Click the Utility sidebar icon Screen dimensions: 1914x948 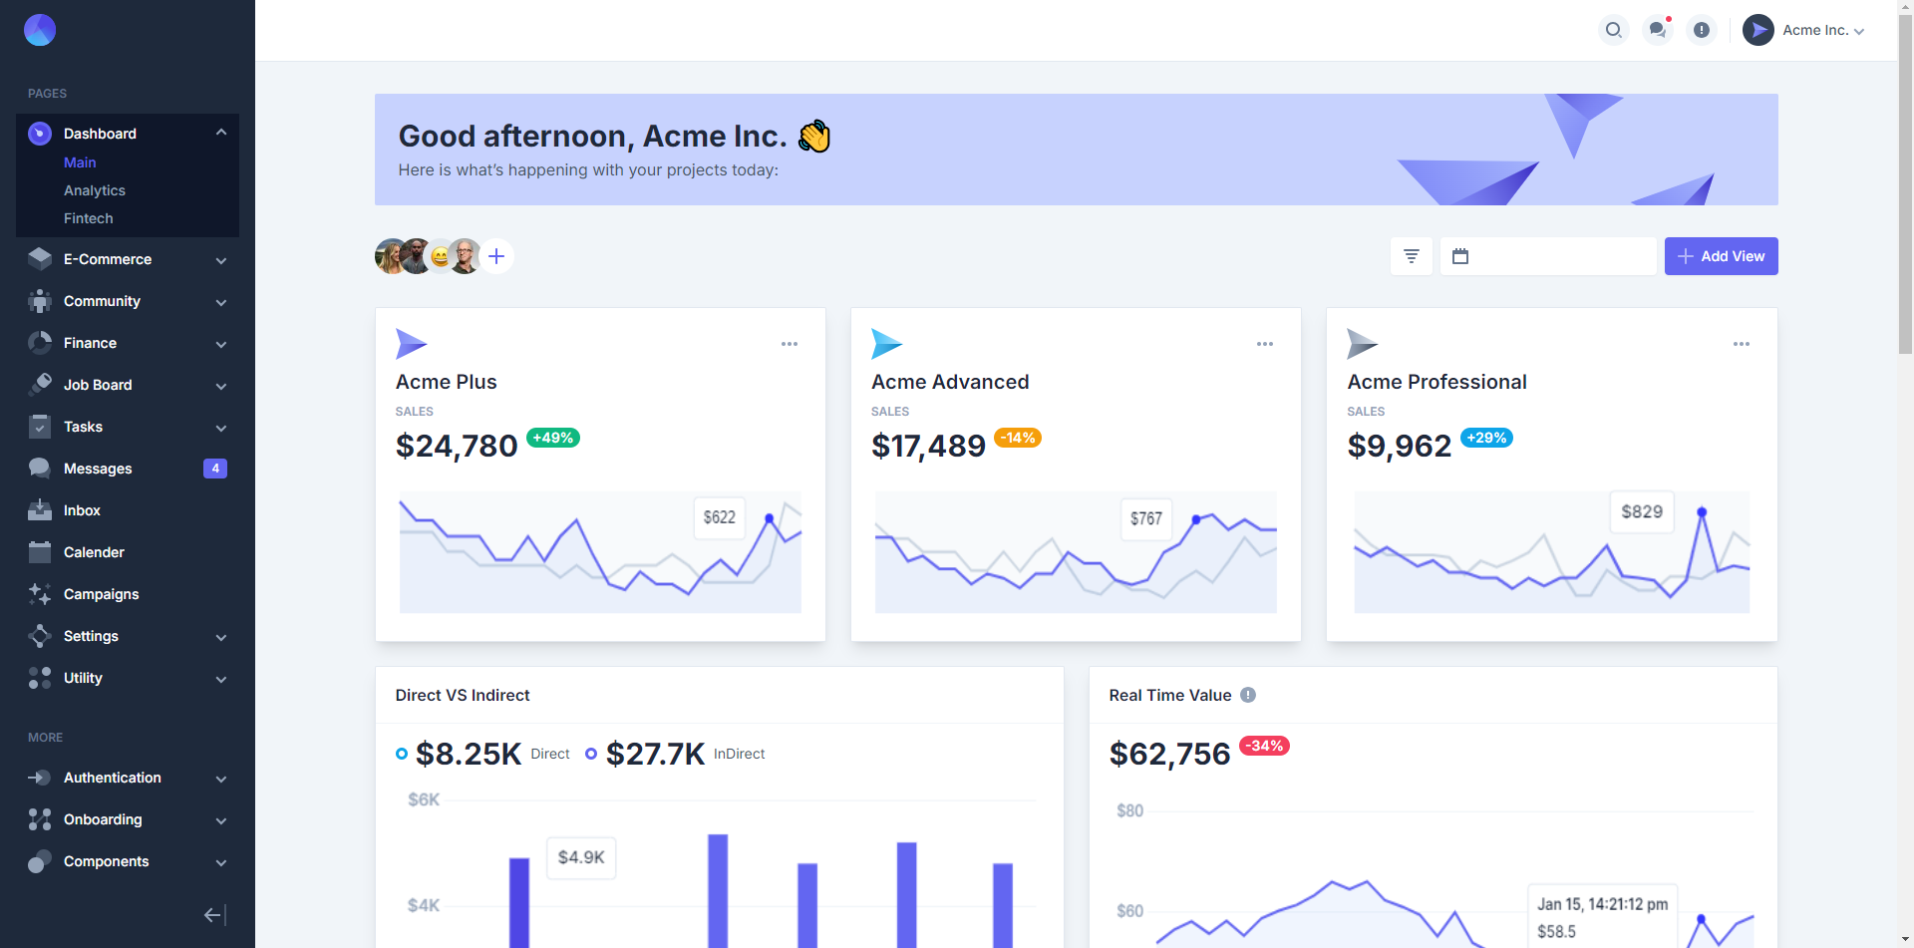pos(40,678)
